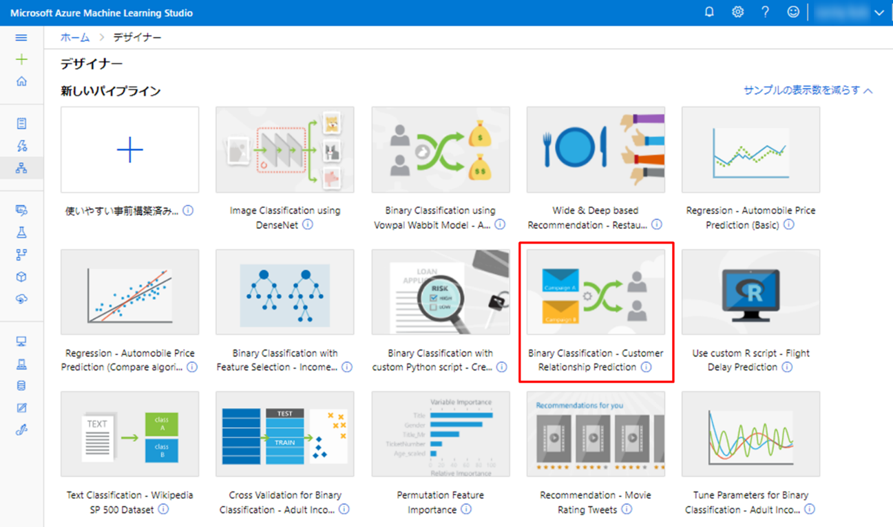Open Experiments flask icon in the sidebar
Viewport: 893px width, 527px height.
pyautogui.click(x=21, y=233)
